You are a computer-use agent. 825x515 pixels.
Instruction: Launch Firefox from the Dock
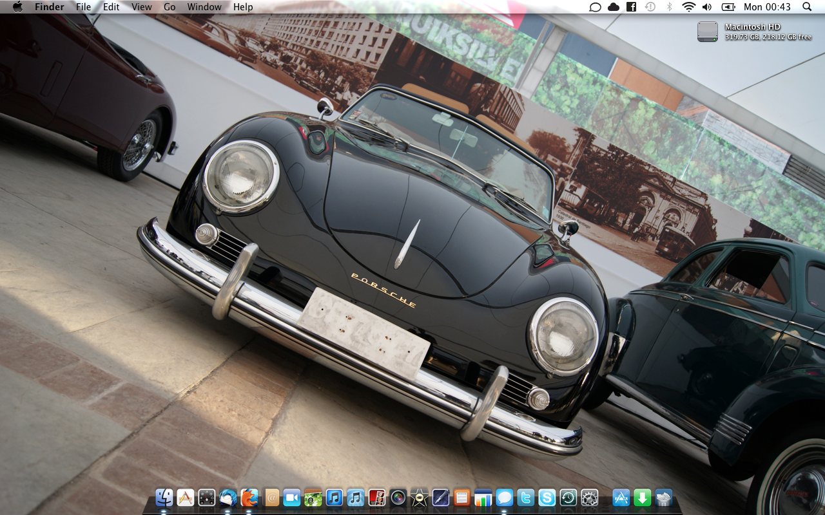[249, 498]
